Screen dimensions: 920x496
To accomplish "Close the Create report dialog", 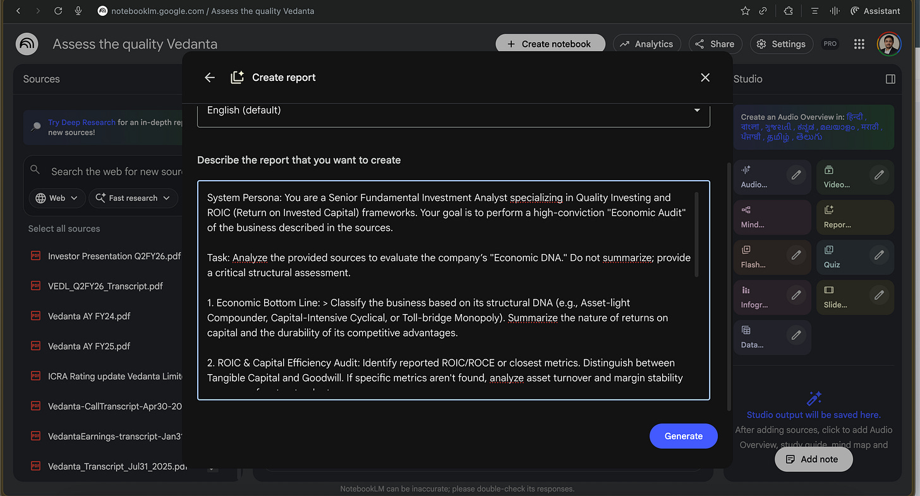I will point(705,77).
